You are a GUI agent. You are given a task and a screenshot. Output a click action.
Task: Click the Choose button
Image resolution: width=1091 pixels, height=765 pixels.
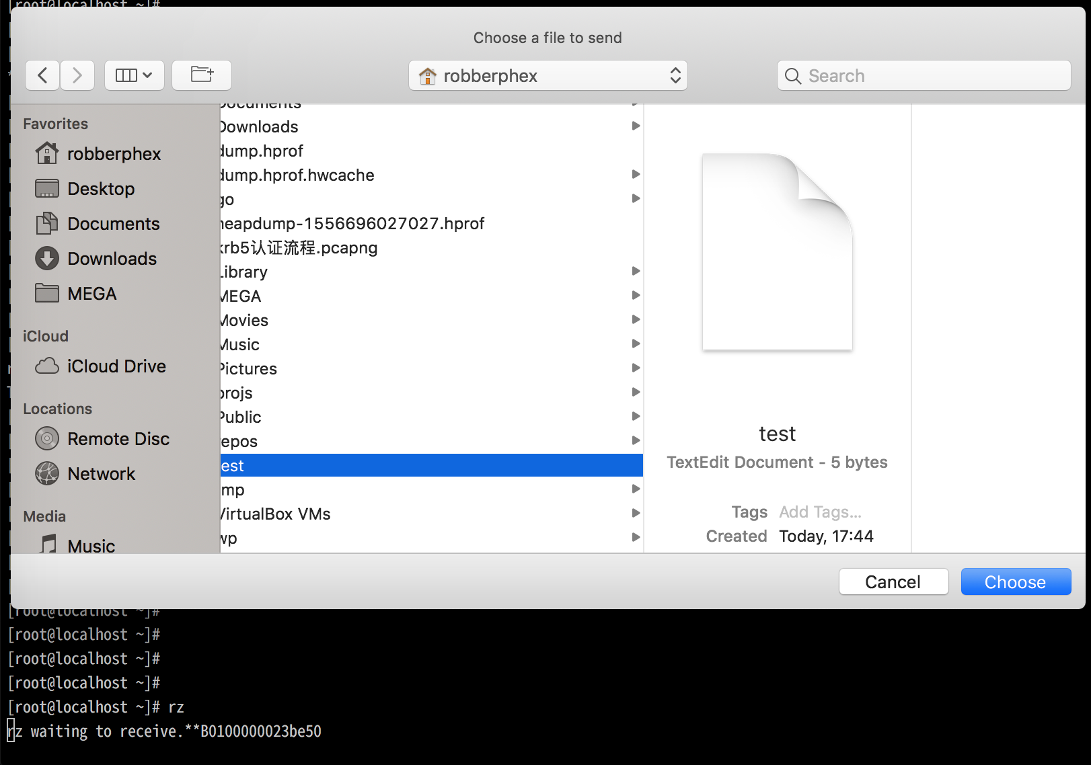pyautogui.click(x=1015, y=582)
